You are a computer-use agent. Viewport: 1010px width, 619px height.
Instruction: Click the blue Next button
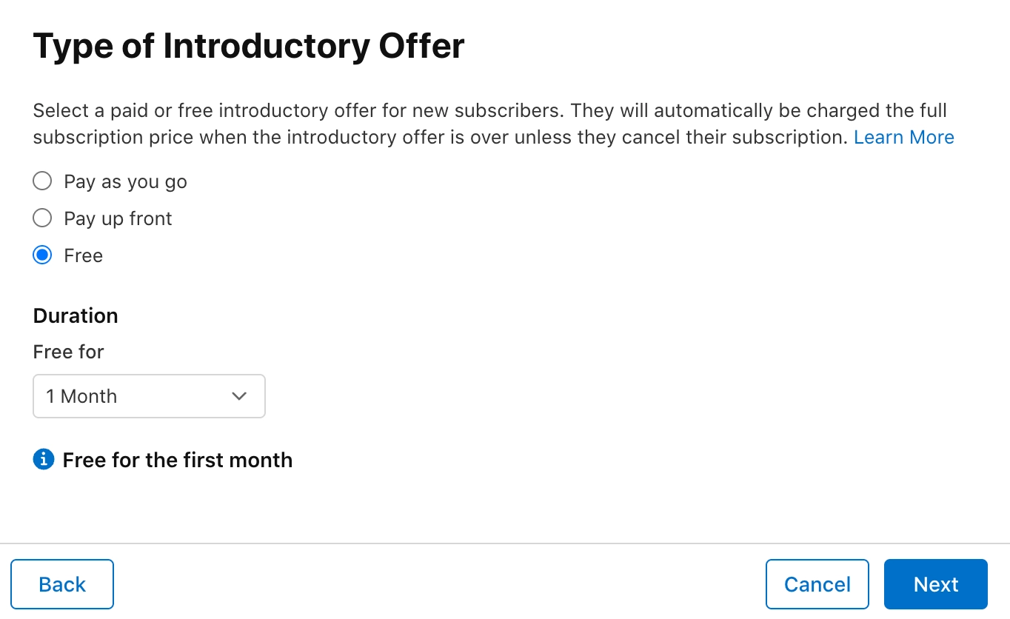pos(935,584)
